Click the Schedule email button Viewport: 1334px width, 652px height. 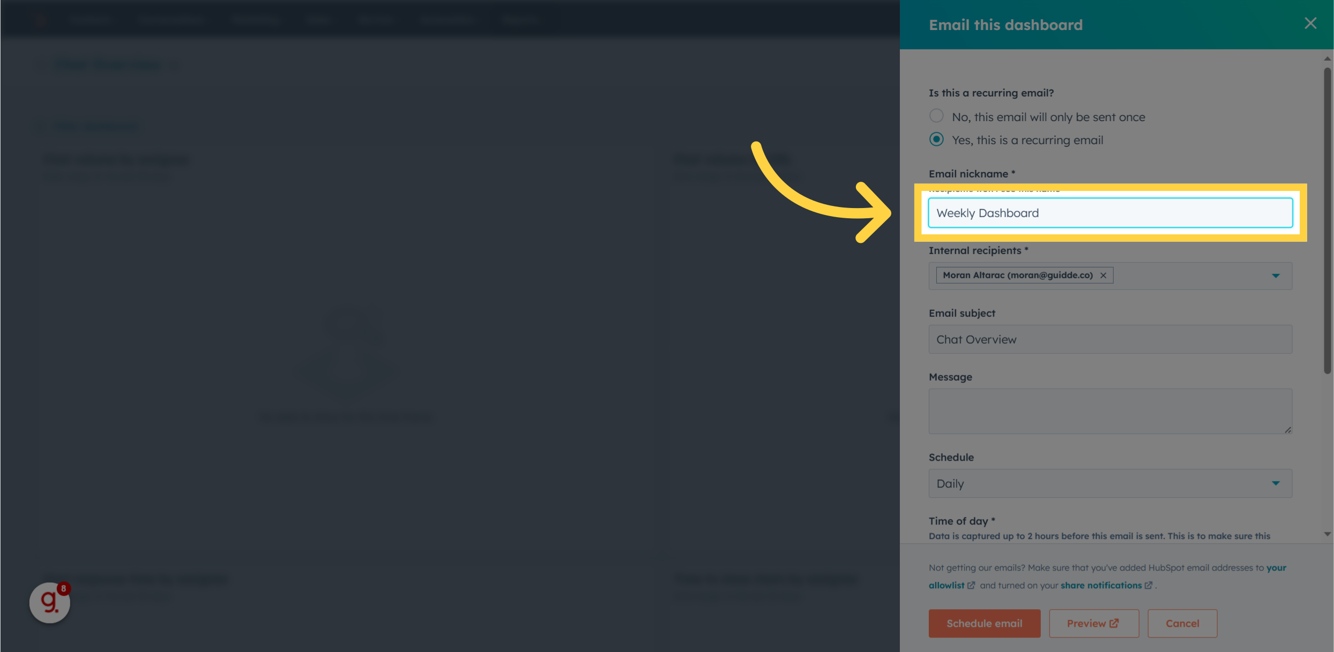984,623
